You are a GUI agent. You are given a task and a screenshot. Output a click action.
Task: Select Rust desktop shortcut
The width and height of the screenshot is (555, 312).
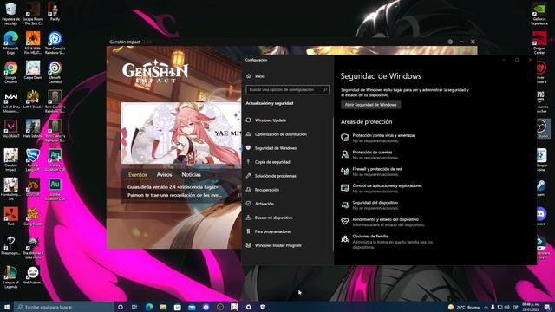point(11,217)
